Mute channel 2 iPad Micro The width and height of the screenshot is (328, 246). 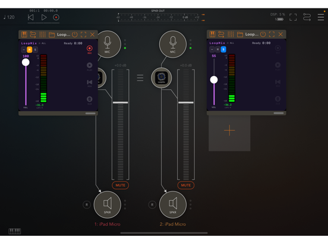186,185
